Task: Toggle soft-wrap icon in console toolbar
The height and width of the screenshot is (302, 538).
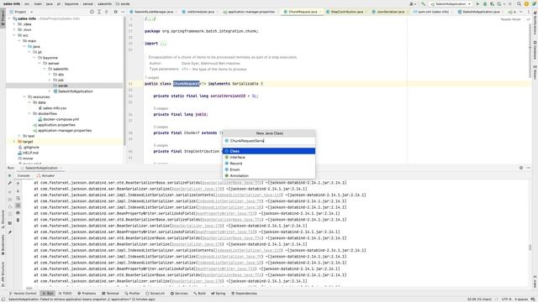Action: click(18, 198)
